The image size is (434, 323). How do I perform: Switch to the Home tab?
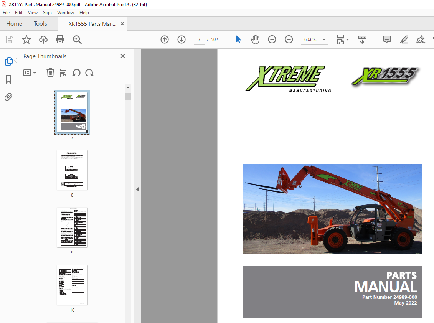pos(14,24)
